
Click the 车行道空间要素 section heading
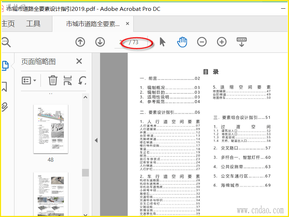170,176
